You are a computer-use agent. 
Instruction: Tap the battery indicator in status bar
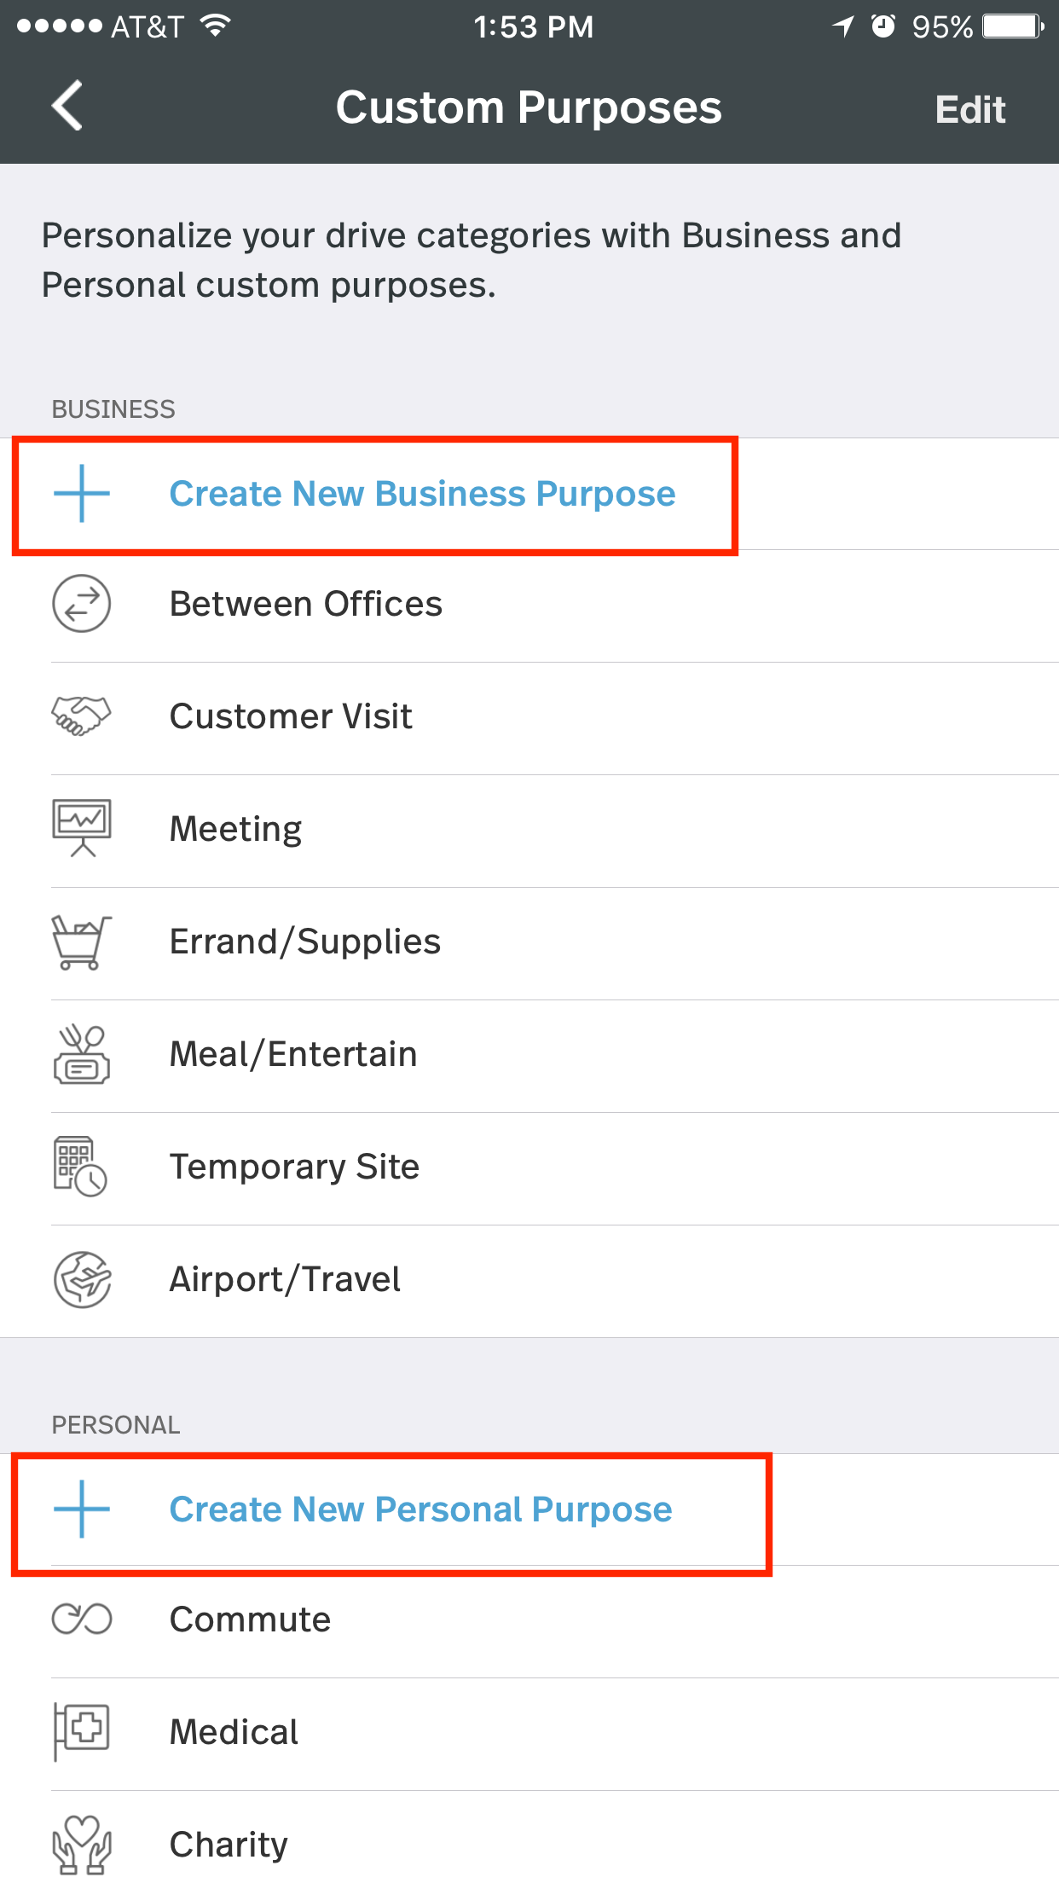coord(1013,26)
